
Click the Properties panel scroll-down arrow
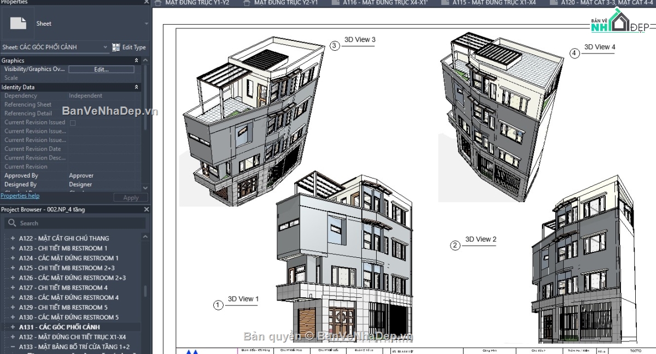pyautogui.click(x=145, y=187)
